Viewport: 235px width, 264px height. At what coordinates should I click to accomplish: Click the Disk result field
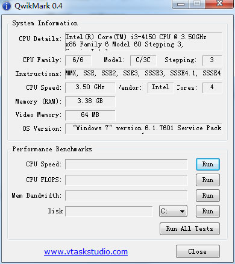click(109, 211)
